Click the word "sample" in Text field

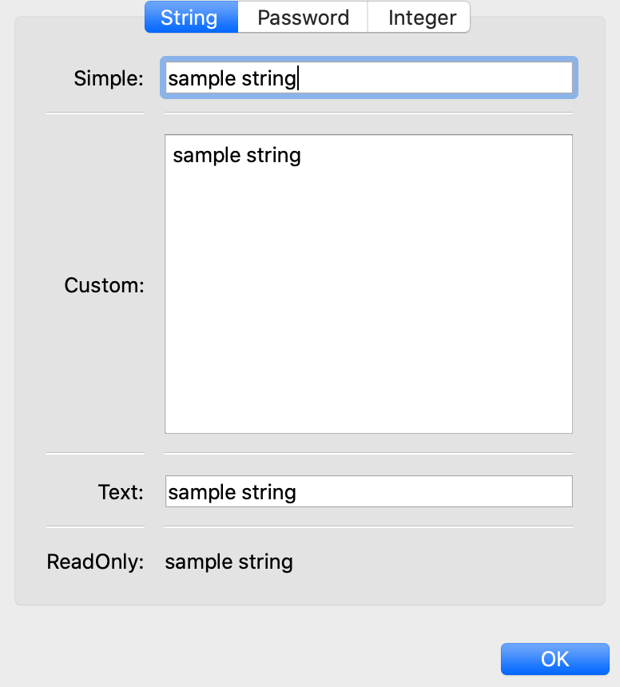coord(202,492)
